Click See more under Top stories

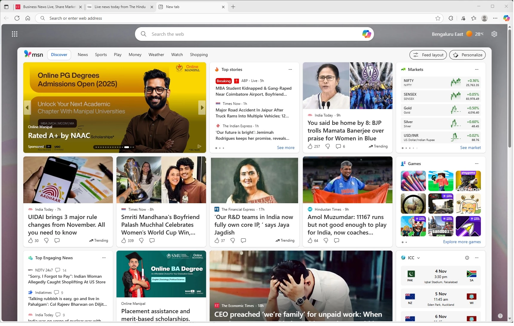point(286,148)
